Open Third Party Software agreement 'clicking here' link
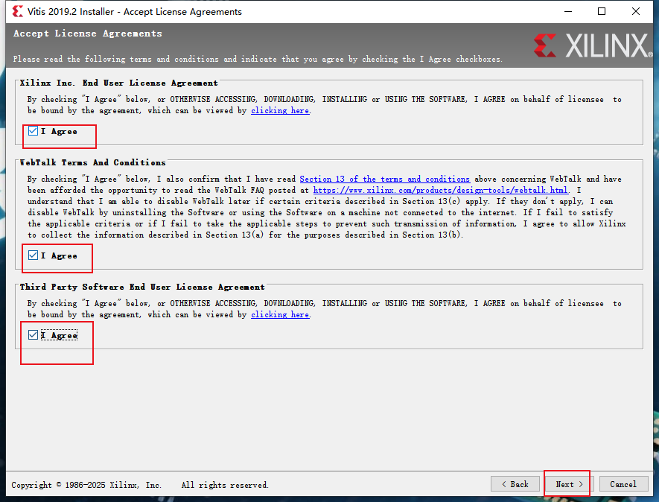 coord(280,314)
